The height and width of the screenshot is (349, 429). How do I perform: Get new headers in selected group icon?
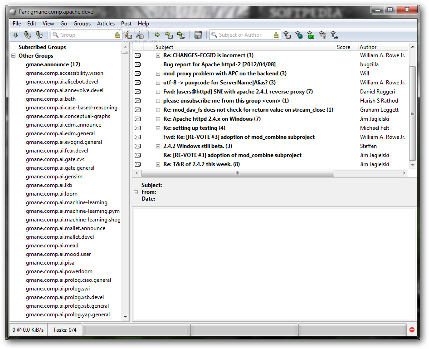pos(39,35)
